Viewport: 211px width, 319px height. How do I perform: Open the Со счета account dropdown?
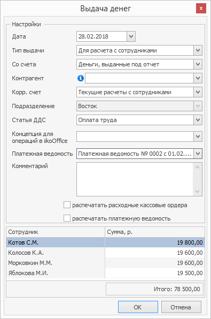point(198,64)
